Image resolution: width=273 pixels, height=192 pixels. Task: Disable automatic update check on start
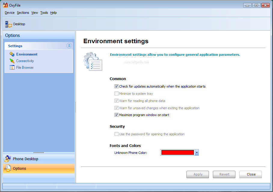116,86
